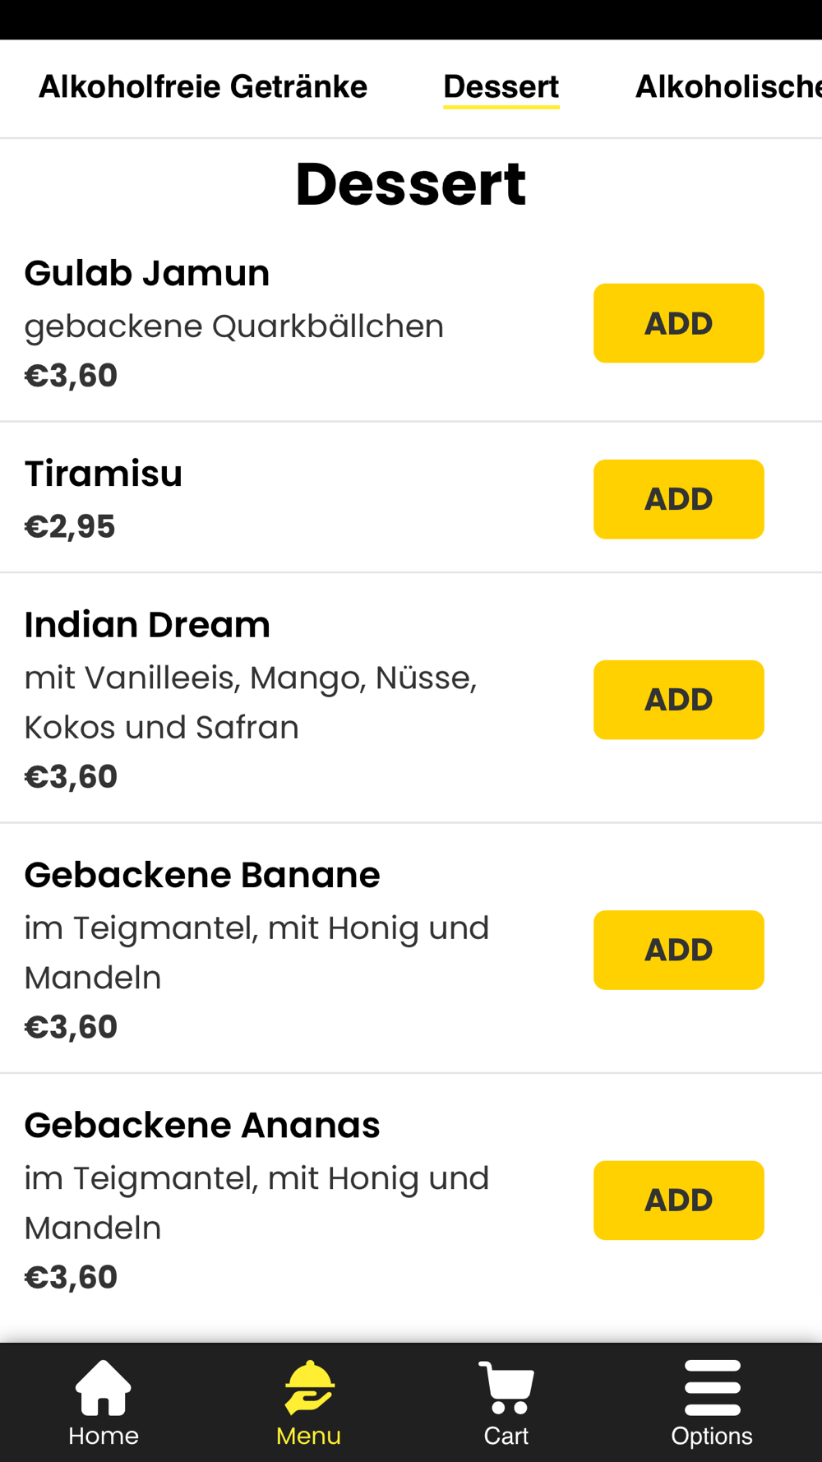
Task: Switch to Alkoholfreie Getränke tab
Action: click(203, 86)
